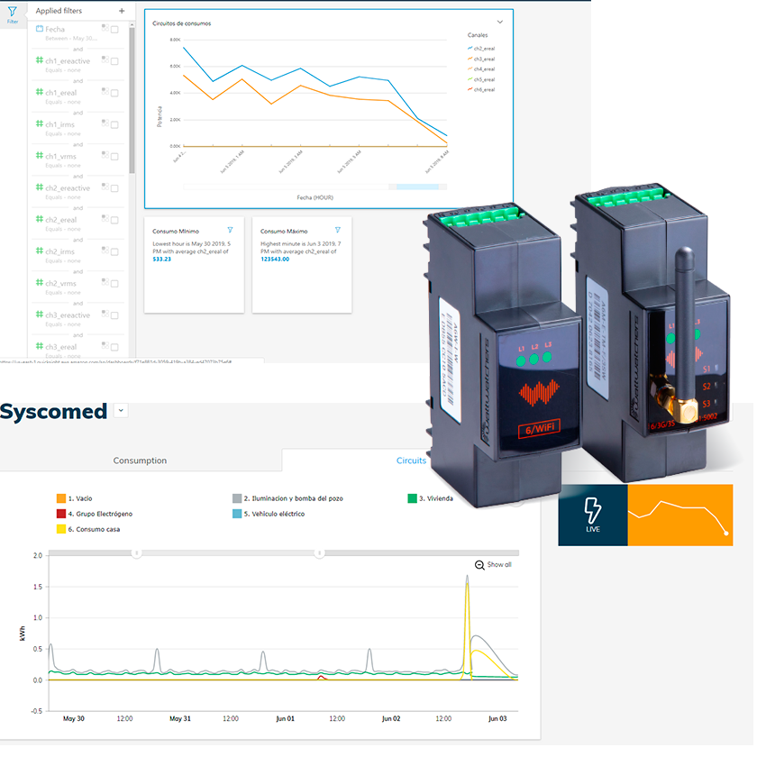This screenshot has width=766, height=766.
Task: Click the hash icon beside ch1_vrms
Action: pos(40,155)
